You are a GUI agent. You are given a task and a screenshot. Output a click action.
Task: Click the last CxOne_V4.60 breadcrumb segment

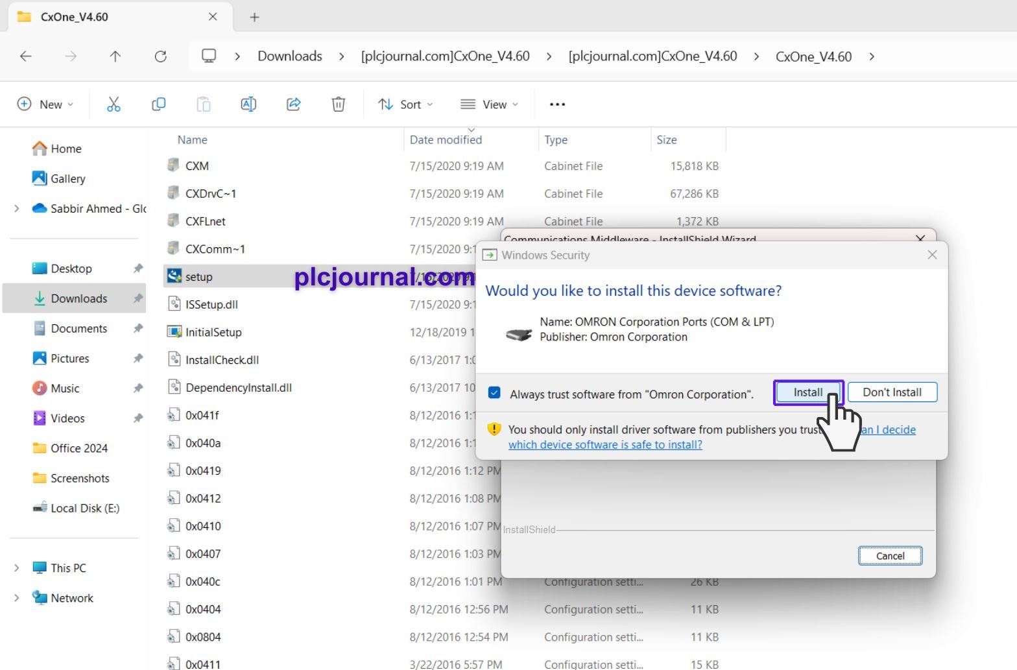(x=813, y=56)
